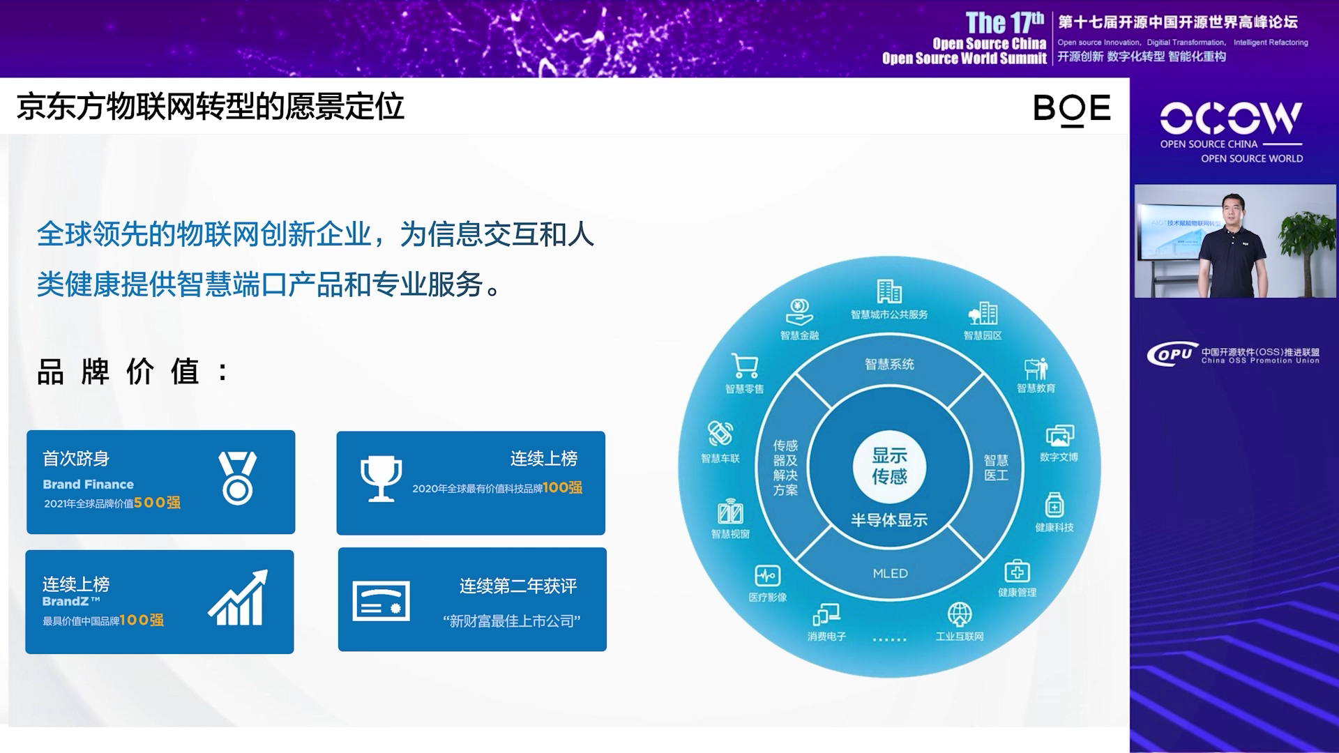The height and width of the screenshot is (753, 1339).
Task: Click the medal icon in Brand Finance card
Action: point(237,478)
